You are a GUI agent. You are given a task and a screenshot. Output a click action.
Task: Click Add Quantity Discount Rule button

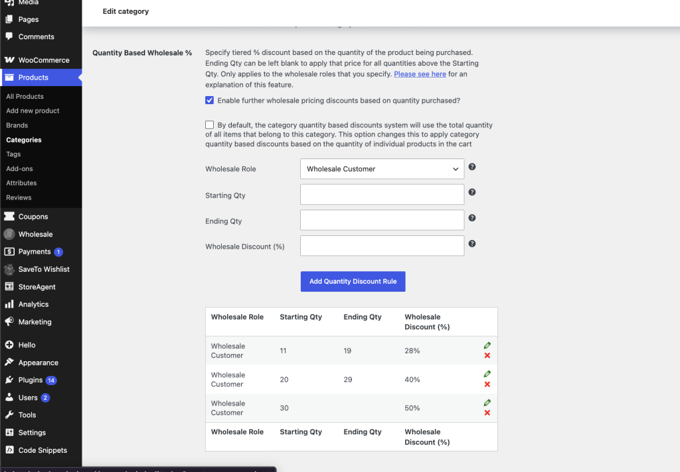353,282
